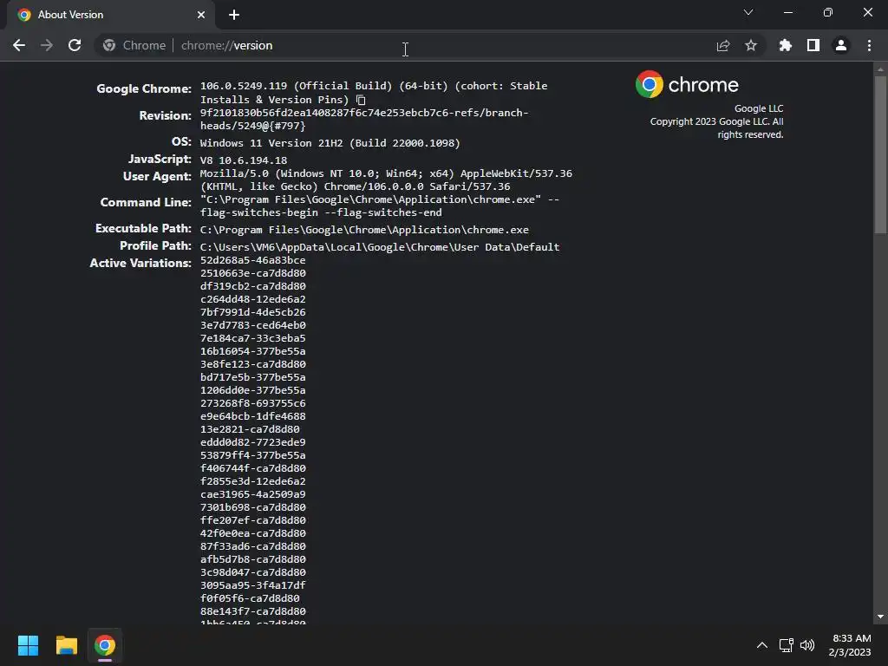Copy version string with the copy icon

pos(361,101)
